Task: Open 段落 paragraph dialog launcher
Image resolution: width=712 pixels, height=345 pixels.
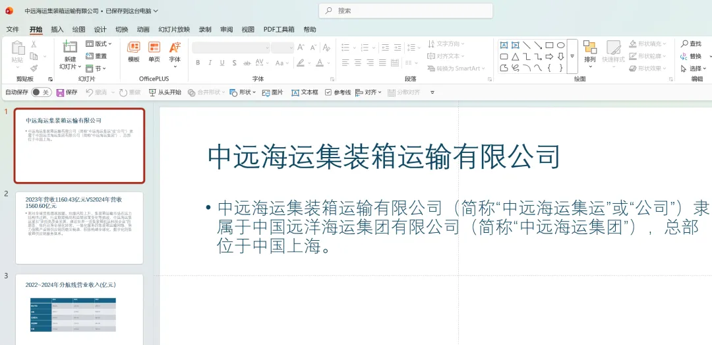Action: pos(489,79)
